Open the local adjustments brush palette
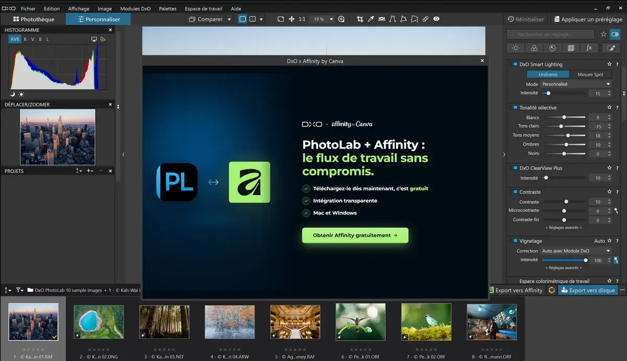Screen dimensions: 627x361 pos(611,48)
